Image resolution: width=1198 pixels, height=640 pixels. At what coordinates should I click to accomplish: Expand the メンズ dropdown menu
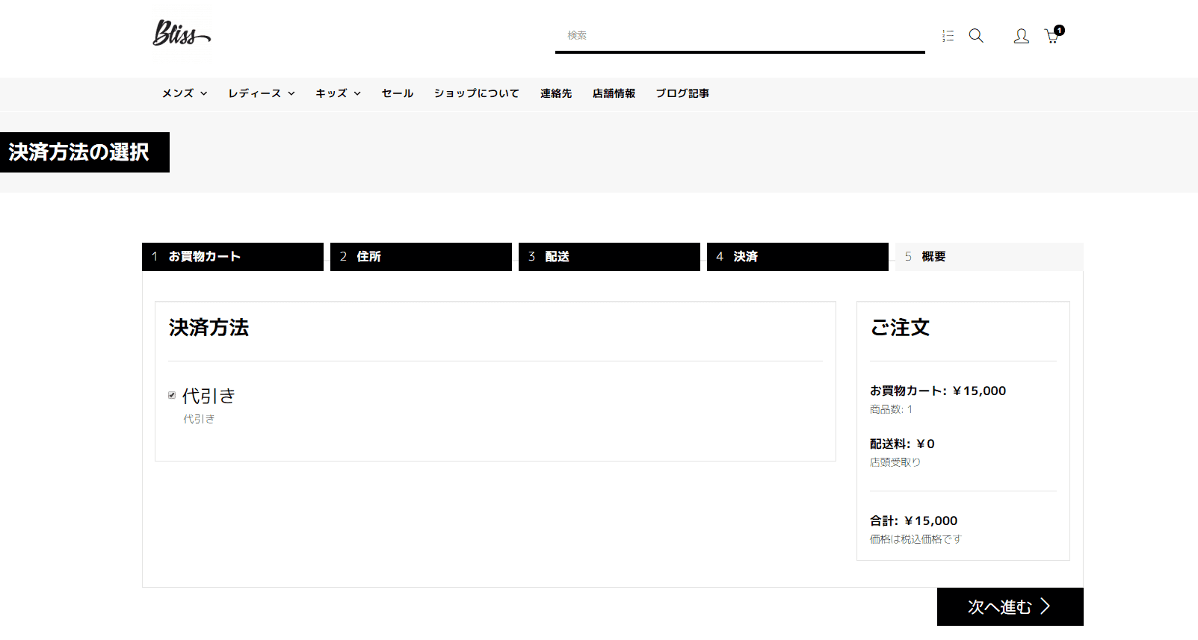click(x=185, y=93)
